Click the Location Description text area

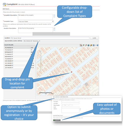(x=35, y=30)
